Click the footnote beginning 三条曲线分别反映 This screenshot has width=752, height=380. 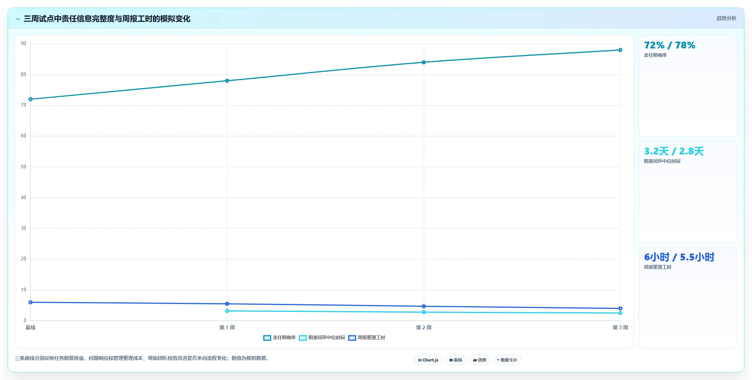coord(142,358)
